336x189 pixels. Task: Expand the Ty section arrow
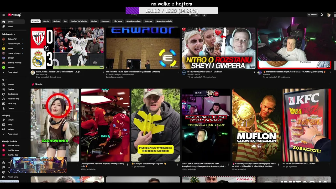(x=6, y=80)
